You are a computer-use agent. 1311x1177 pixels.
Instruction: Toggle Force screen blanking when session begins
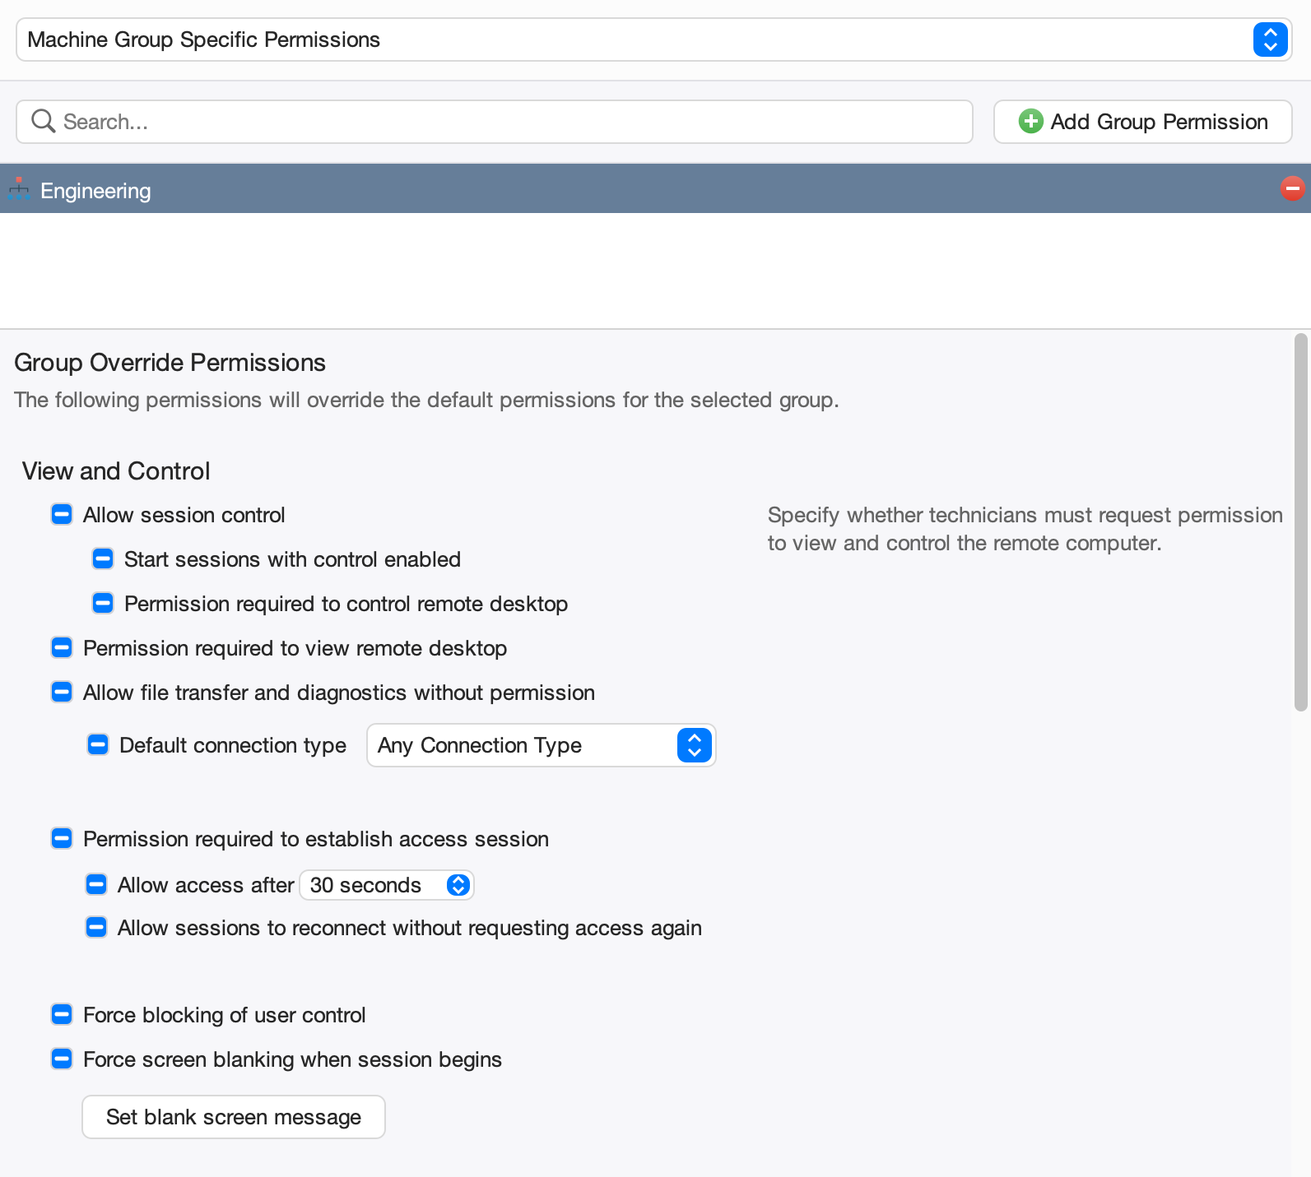[62, 1059]
